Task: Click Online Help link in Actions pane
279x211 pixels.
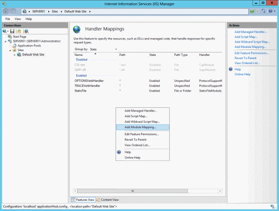Action: [x=242, y=74]
